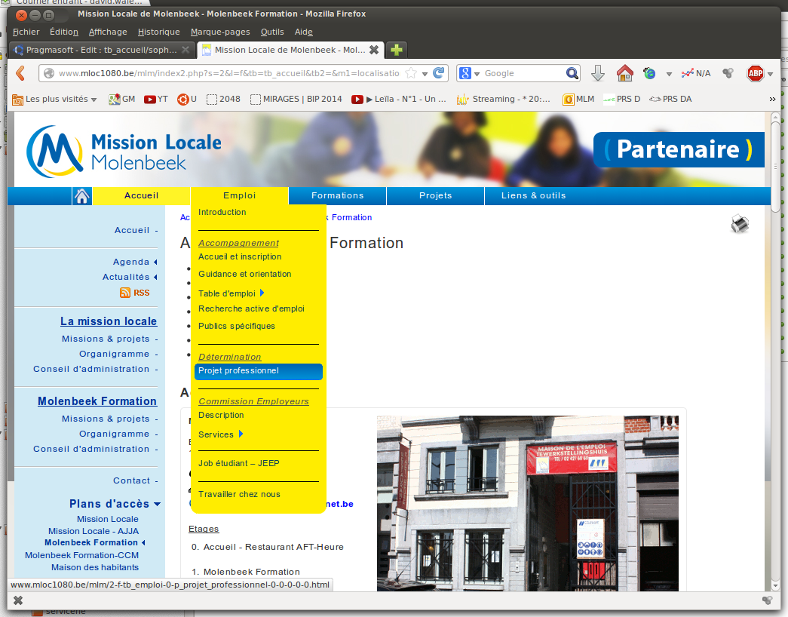The height and width of the screenshot is (617, 788).
Task: Click the reload page icon
Action: point(439,73)
